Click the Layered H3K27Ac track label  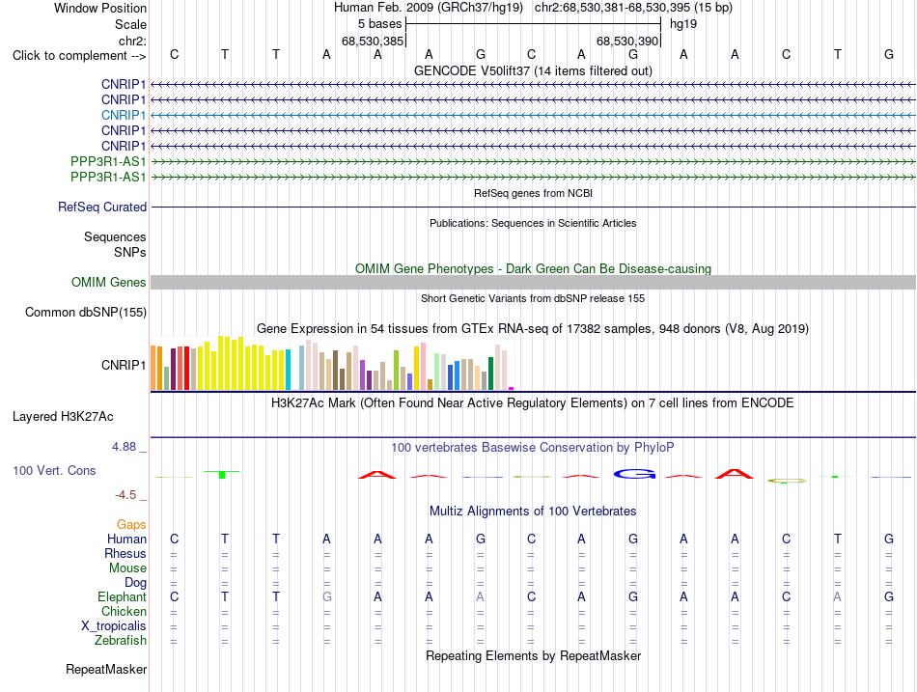pos(63,417)
